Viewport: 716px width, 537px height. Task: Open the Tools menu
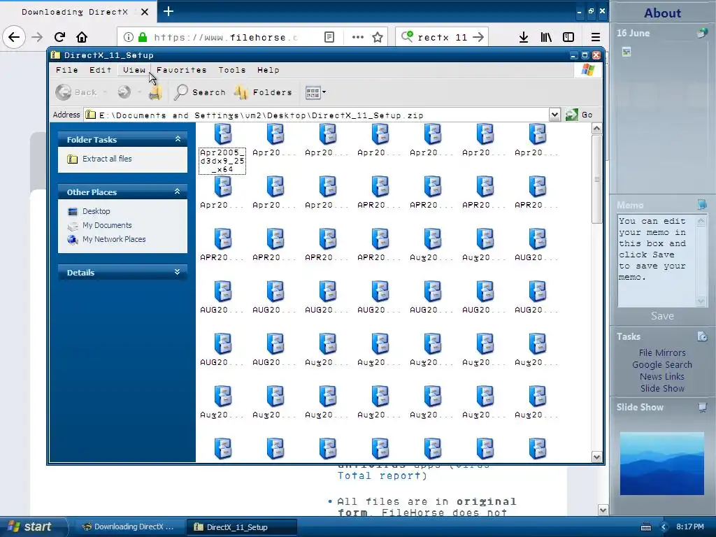tap(231, 70)
